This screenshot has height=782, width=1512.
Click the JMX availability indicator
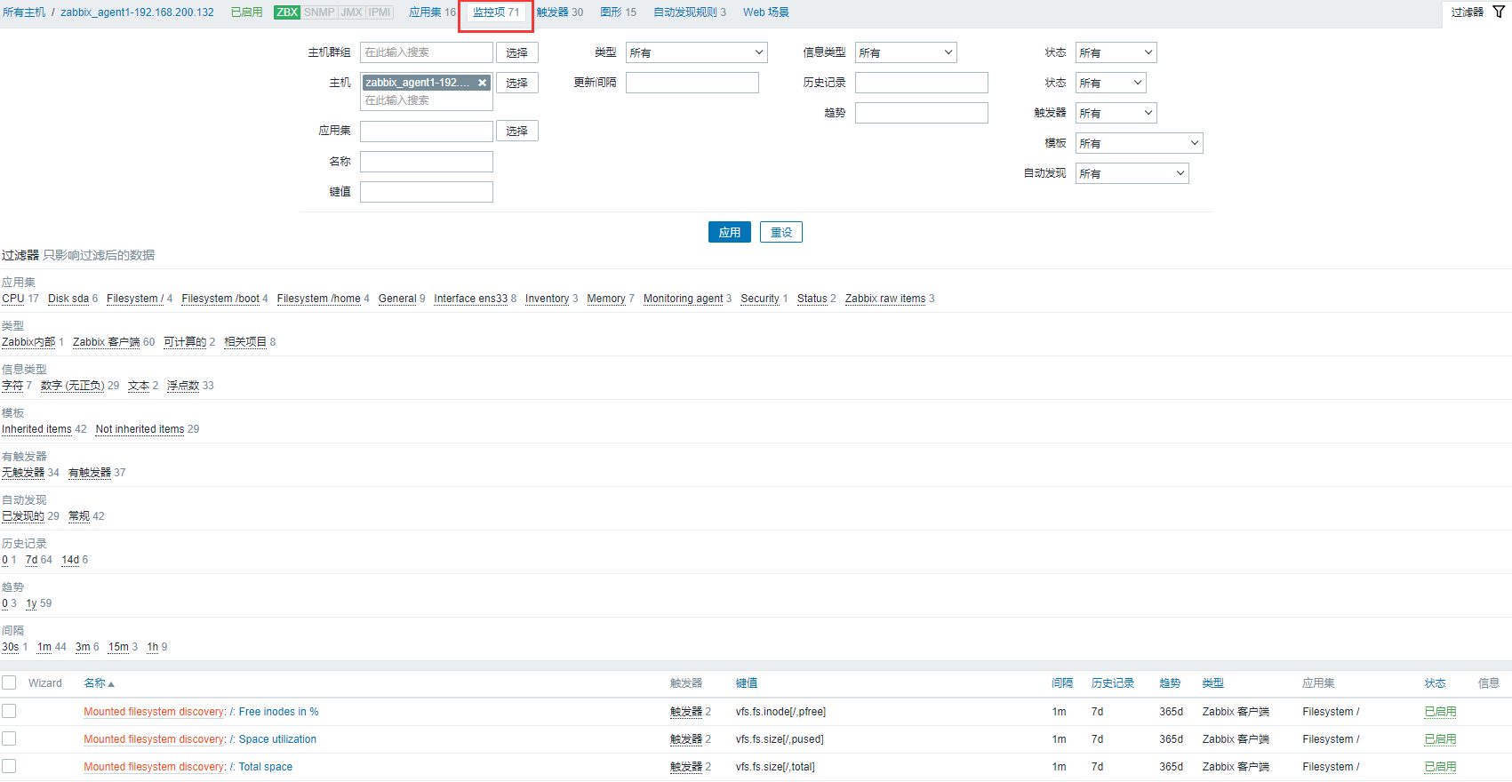point(352,12)
